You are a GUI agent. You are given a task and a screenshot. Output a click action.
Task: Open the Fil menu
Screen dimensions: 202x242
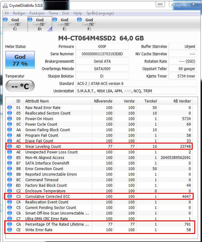[x=7, y=13]
